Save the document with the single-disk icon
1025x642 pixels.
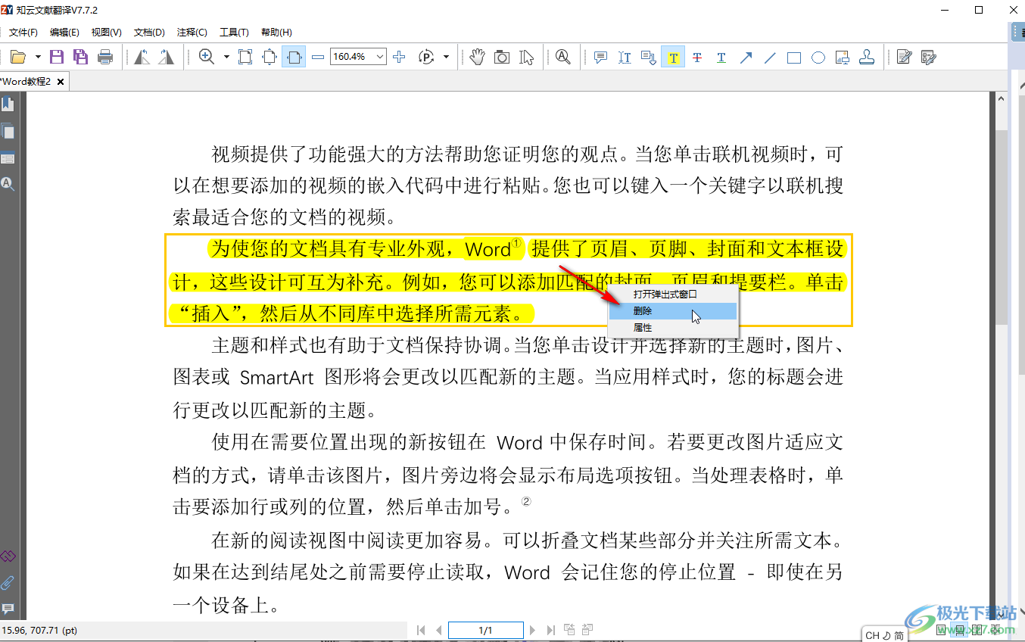[57, 57]
